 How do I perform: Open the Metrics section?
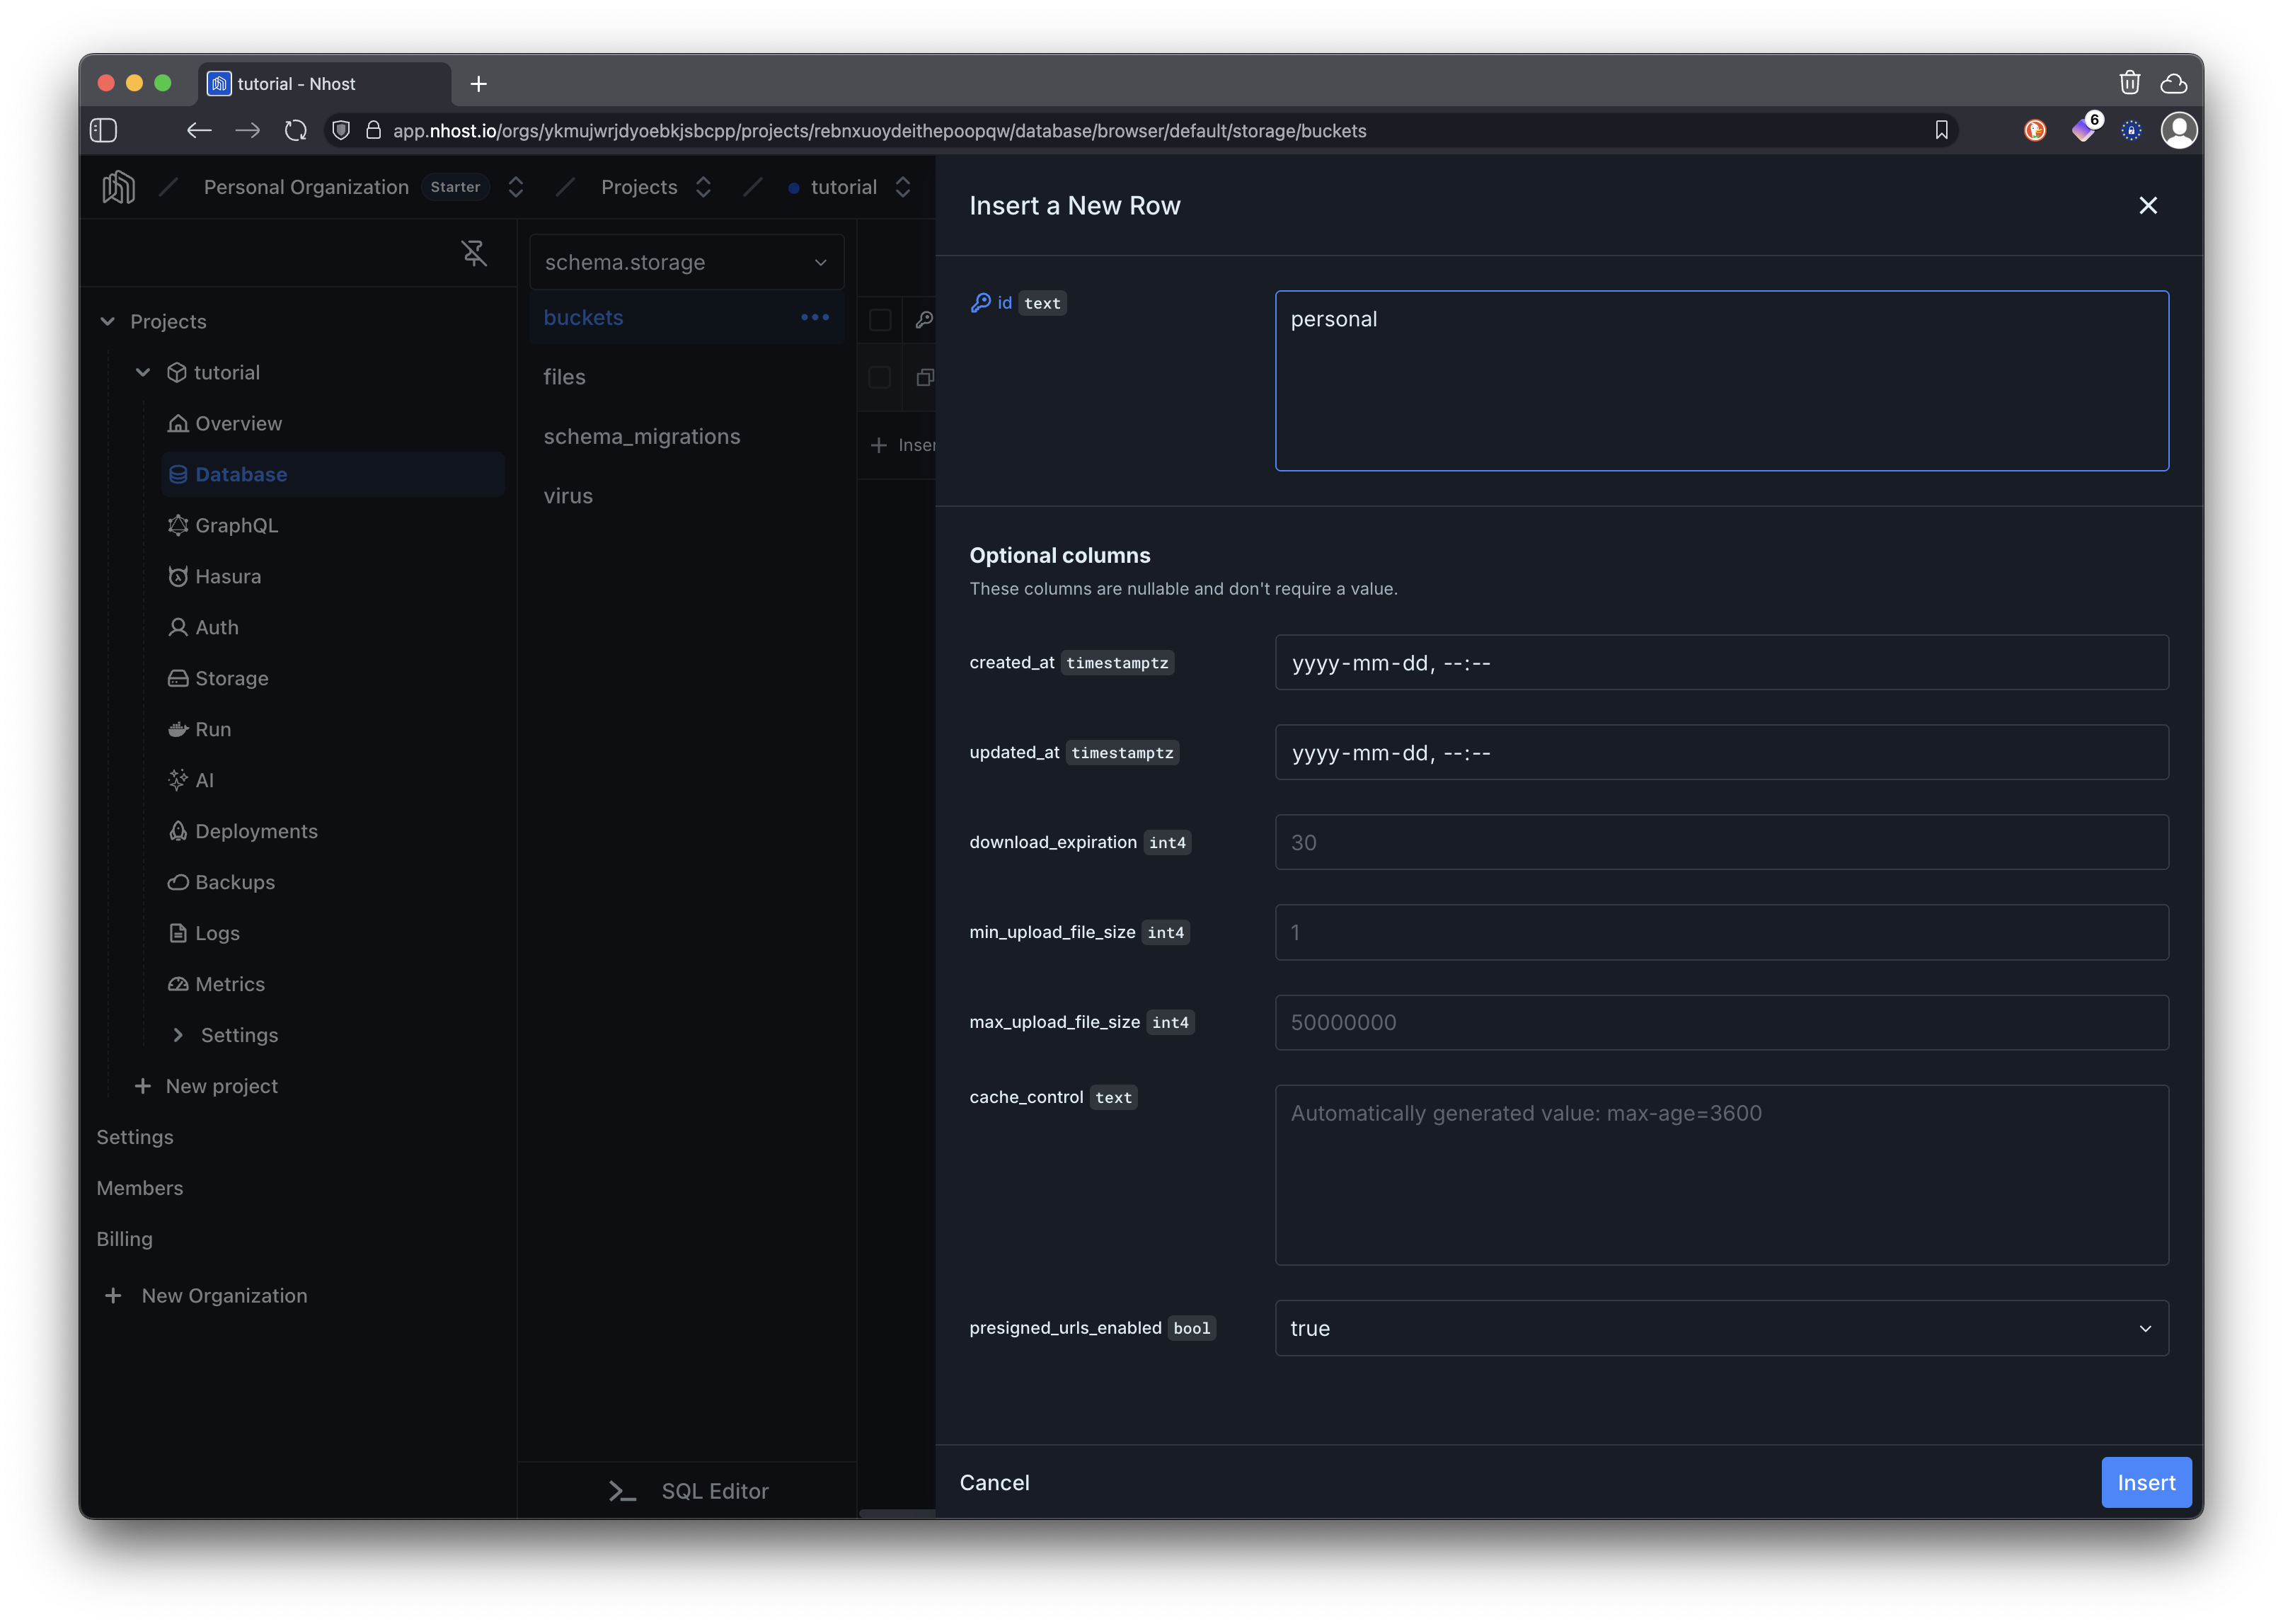pyautogui.click(x=230, y=984)
